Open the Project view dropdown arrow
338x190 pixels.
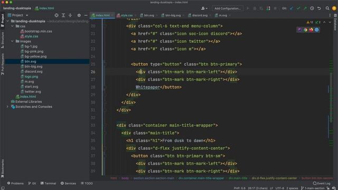click(27, 15)
